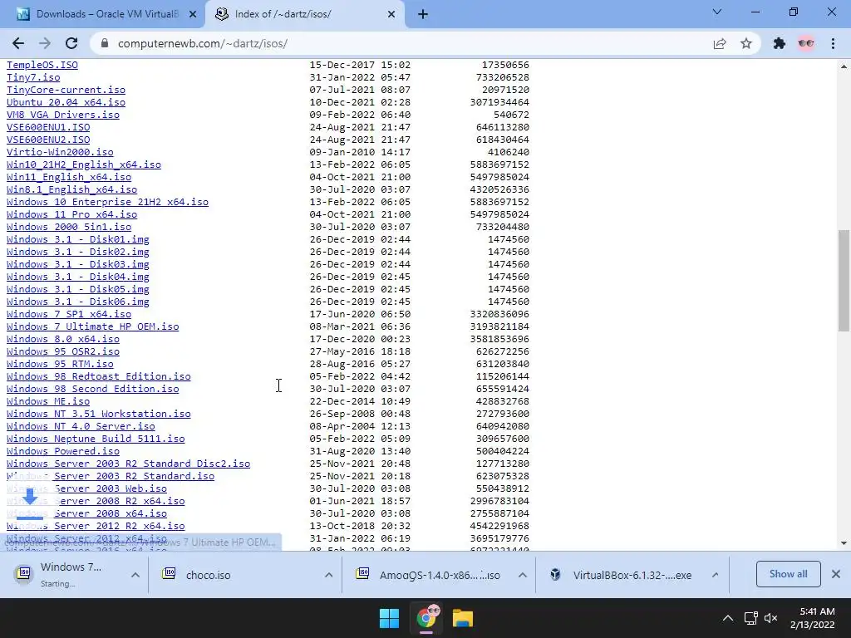The image size is (851, 638).
Task: Click the scrollbar down arrow
Action: [x=844, y=543]
